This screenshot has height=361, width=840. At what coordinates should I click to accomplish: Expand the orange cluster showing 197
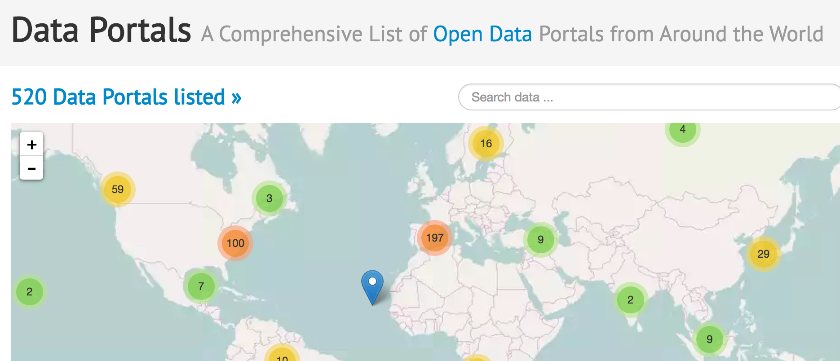pos(434,238)
